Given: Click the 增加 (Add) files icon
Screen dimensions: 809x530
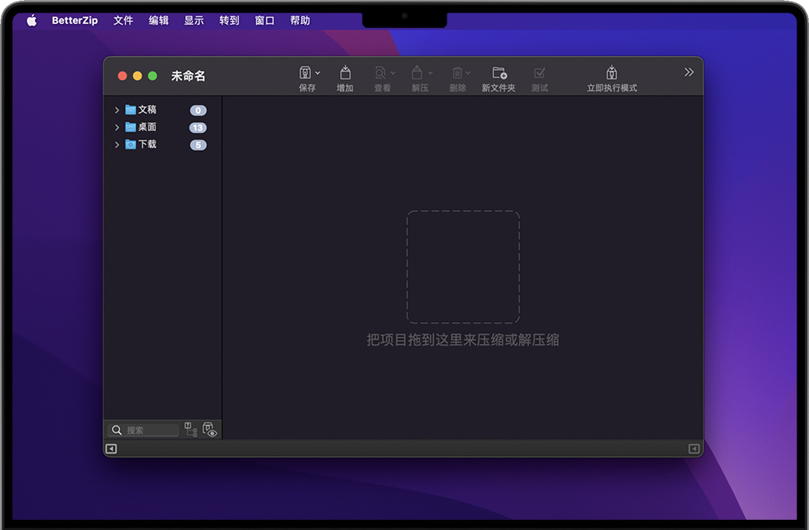Looking at the screenshot, I should pyautogui.click(x=345, y=73).
